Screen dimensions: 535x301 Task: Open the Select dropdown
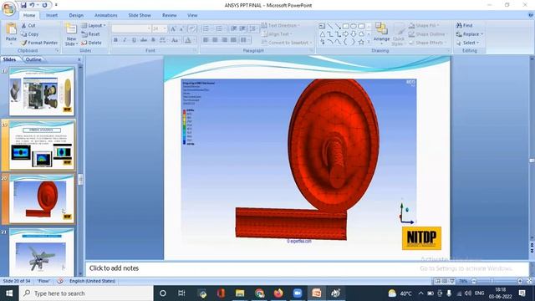(478, 43)
